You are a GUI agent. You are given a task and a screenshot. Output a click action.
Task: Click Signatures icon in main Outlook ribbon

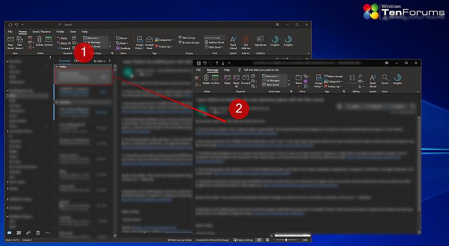coord(260,41)
